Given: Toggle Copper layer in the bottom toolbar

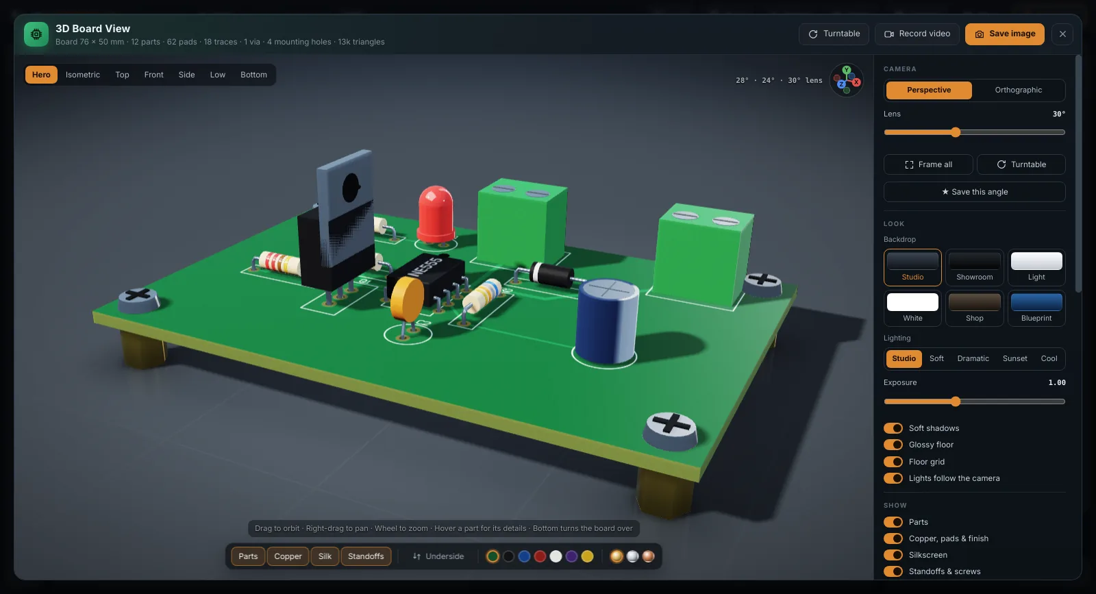Looking at the screenshot, I should pyautogui.click(x=288, y=556).
